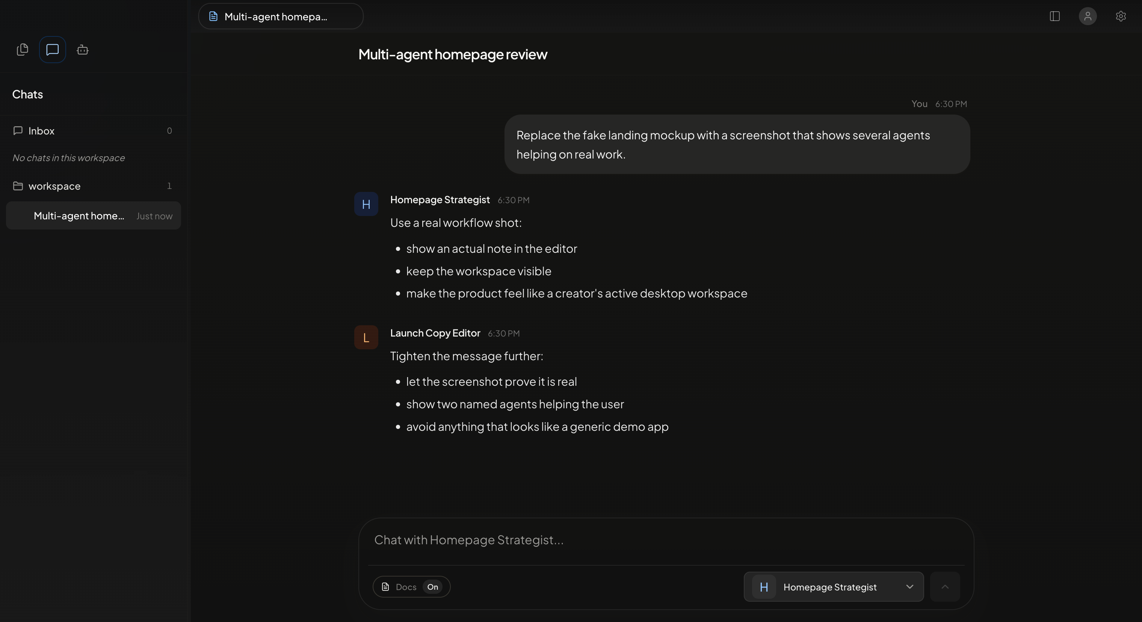Image resolution: width=1142 pixels, height=622 pixels.
Task: Select the documents icon in the sidebar
Action: pyautogui.click(x=23, y=50)
